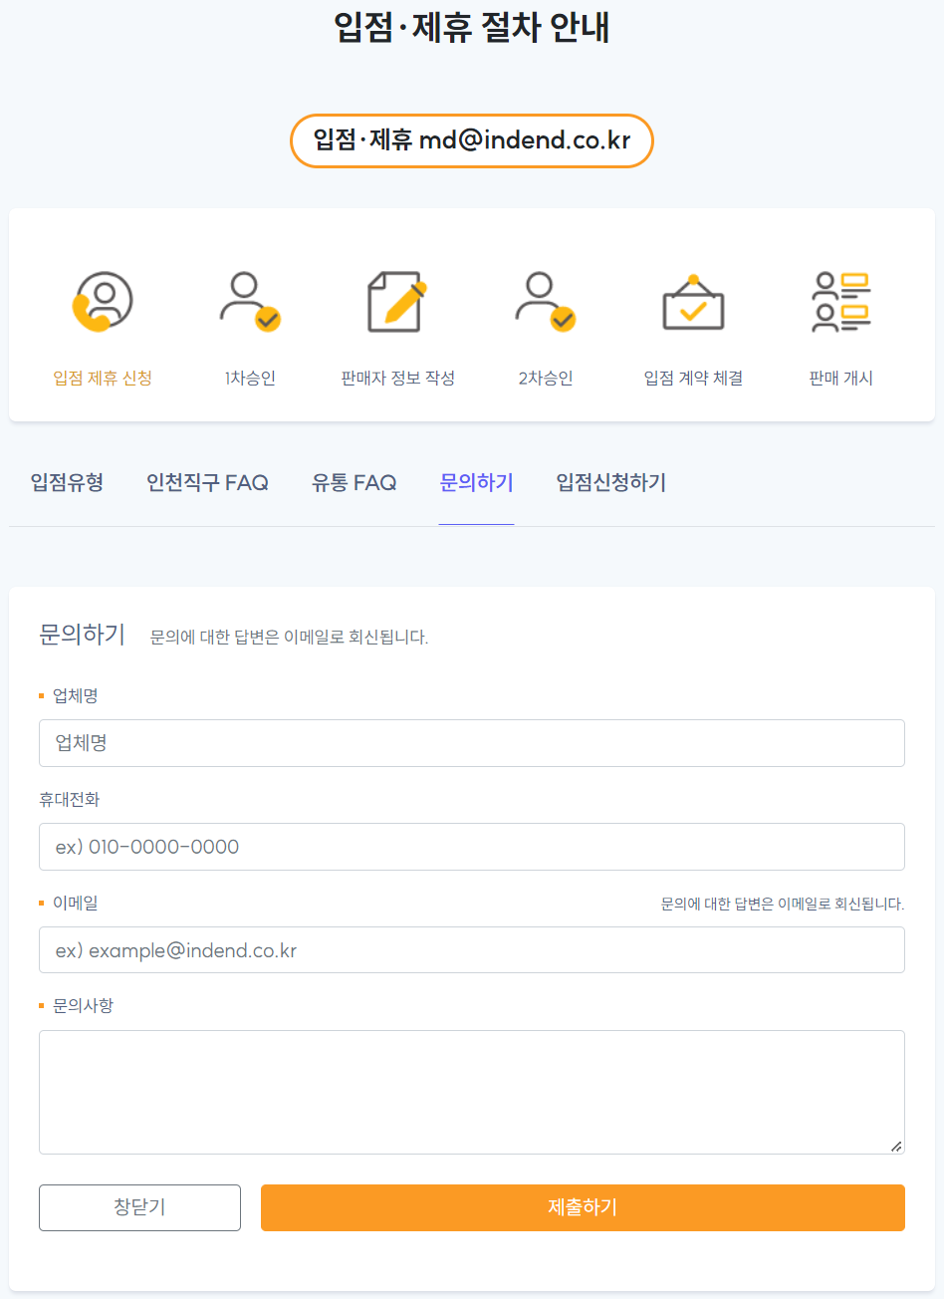Click the 입점 계약 체결 sign icon

693,302
